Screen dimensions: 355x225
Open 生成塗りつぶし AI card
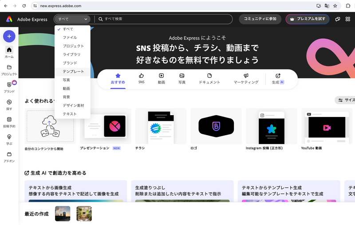click(182, 191)
